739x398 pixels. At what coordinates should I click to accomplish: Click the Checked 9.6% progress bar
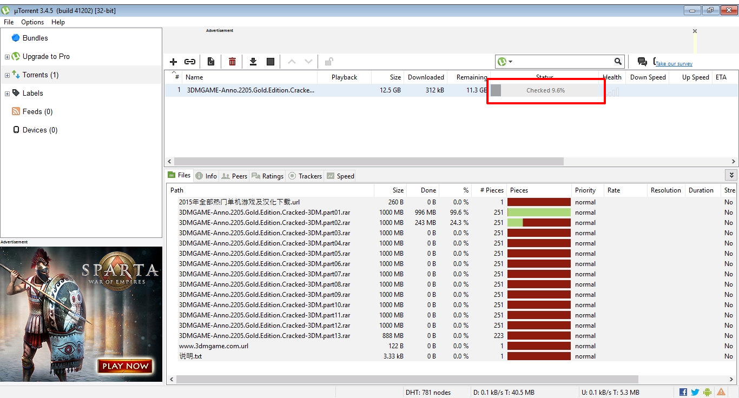[546, 90]
